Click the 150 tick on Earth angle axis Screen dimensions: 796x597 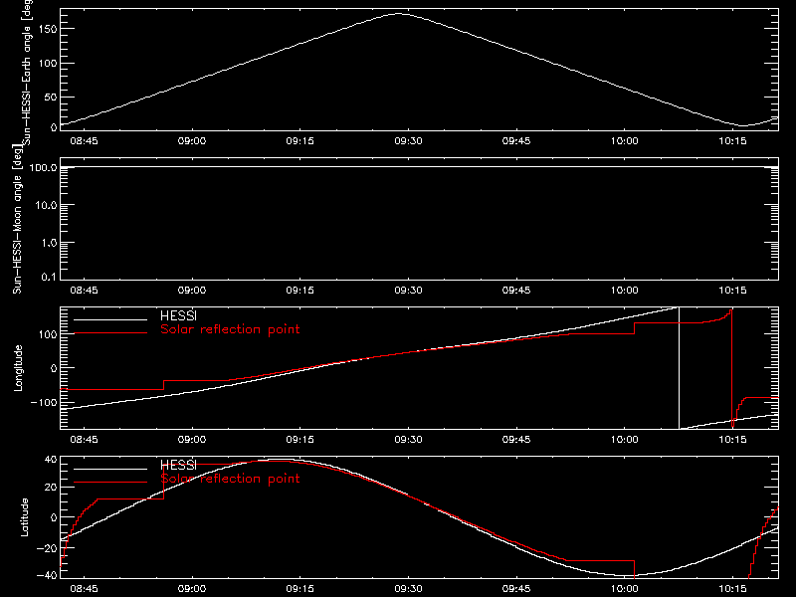point(47,29)
